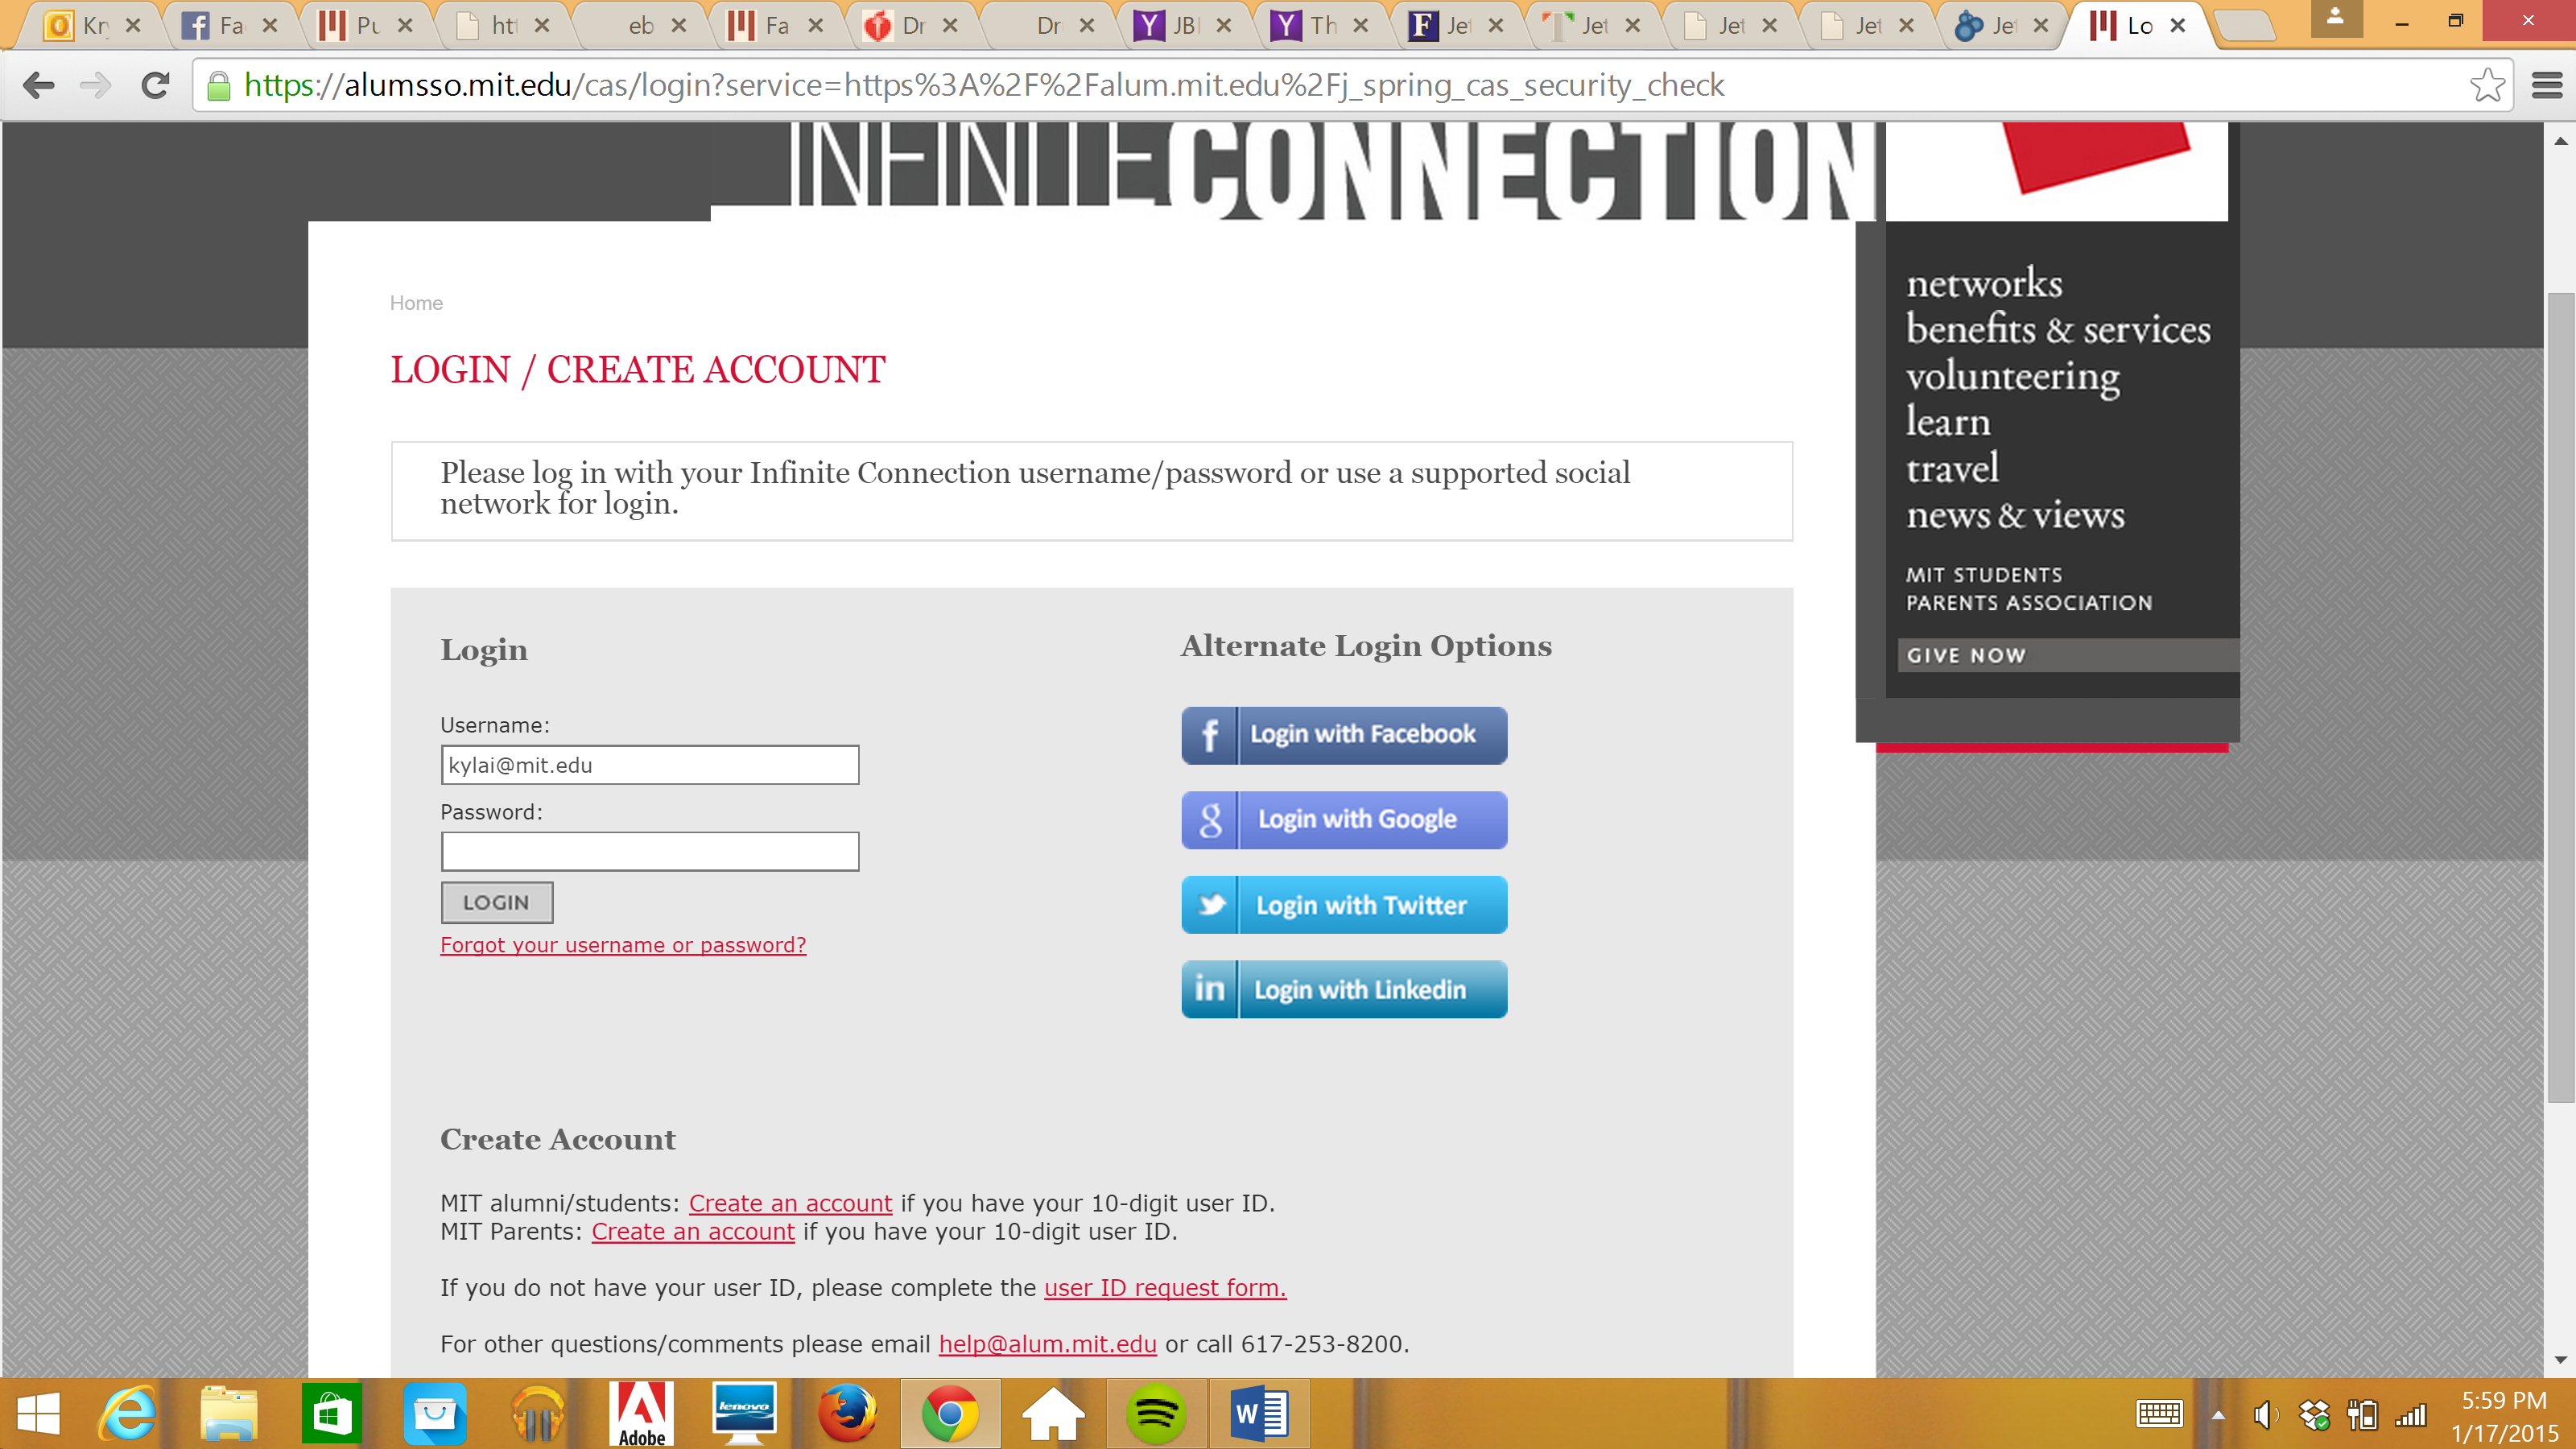
Task: Launch Firefox from the taskbar
Action: tap(847, 1413)
